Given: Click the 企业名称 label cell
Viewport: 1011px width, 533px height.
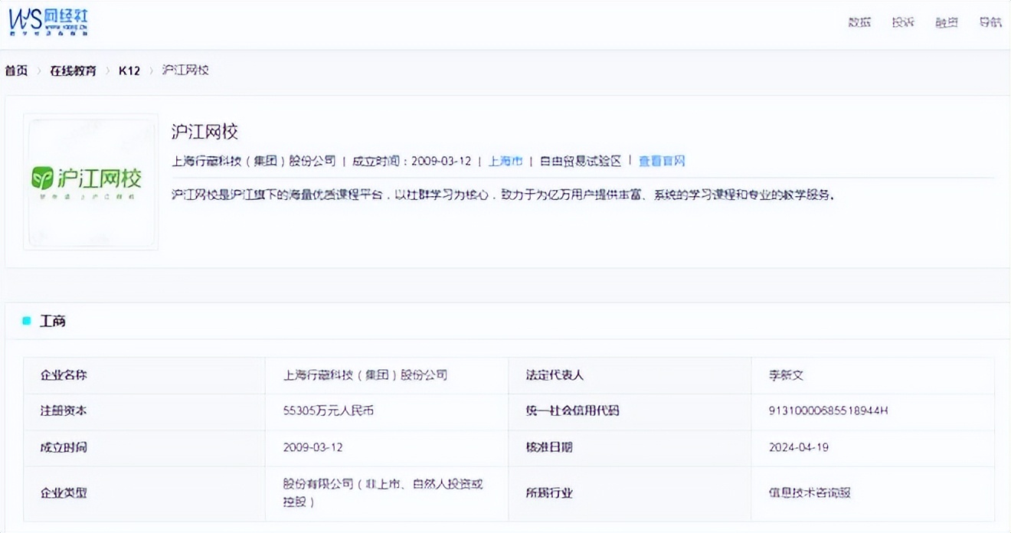Looking at the screenshot, I should click(144, 375).
